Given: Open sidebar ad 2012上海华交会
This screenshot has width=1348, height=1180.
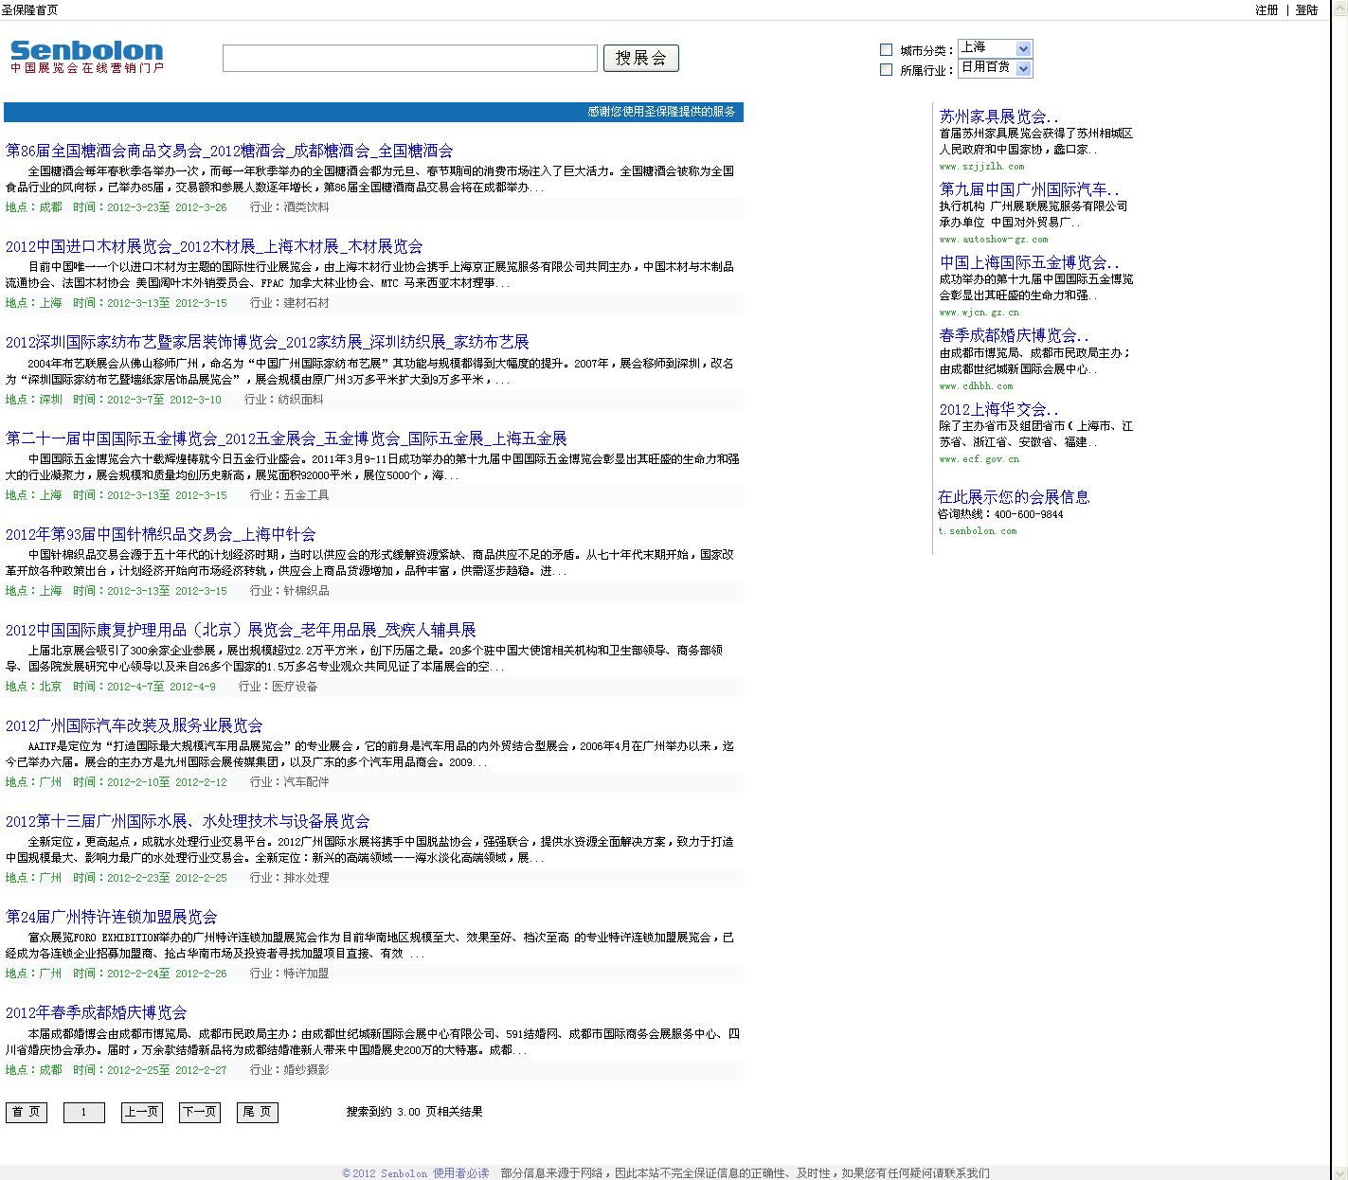Looking at the screenshot, I should tap(999, 409).
